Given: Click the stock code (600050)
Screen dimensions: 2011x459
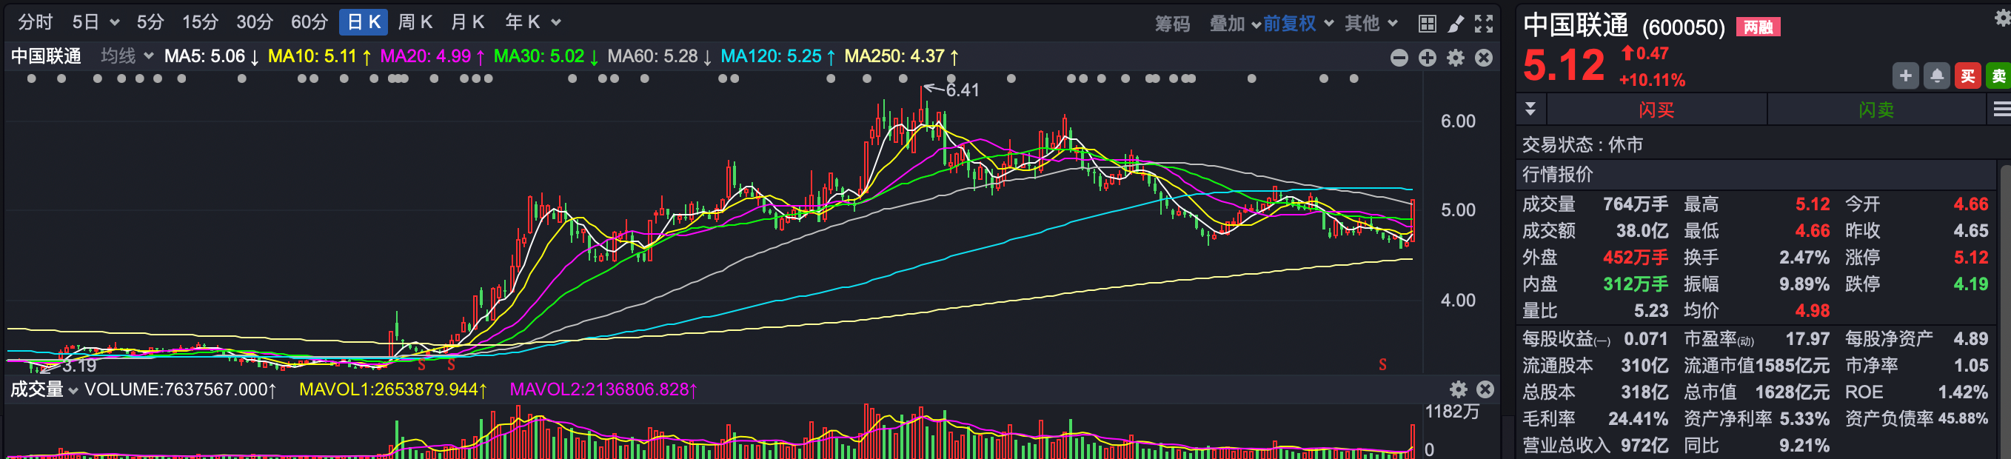Looking at the screenshot, I should click(x=1683, y=28).
